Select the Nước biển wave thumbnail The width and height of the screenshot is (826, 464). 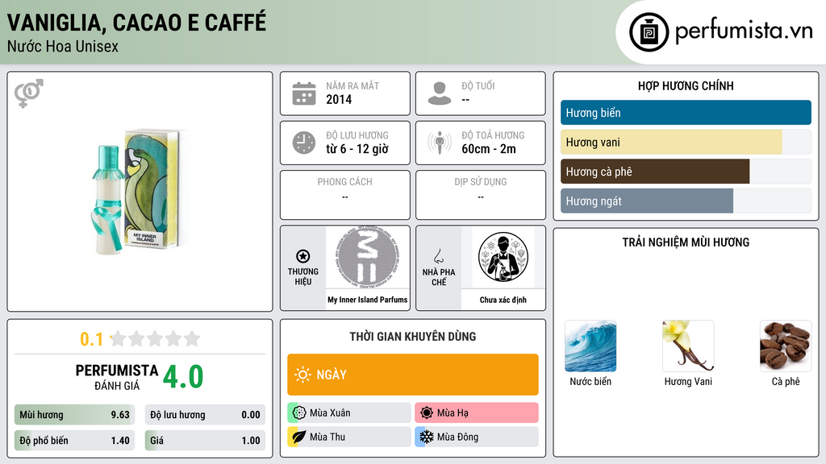click(x=590, y=346)
